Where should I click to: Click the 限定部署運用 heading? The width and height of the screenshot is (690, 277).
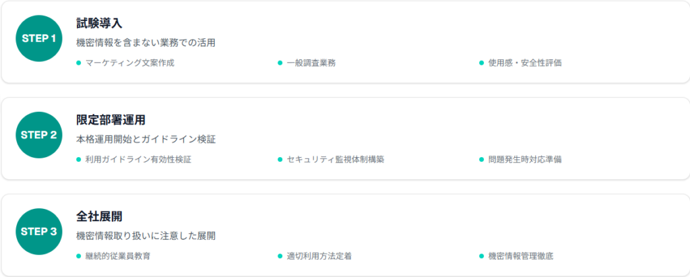tap(111, 120)
